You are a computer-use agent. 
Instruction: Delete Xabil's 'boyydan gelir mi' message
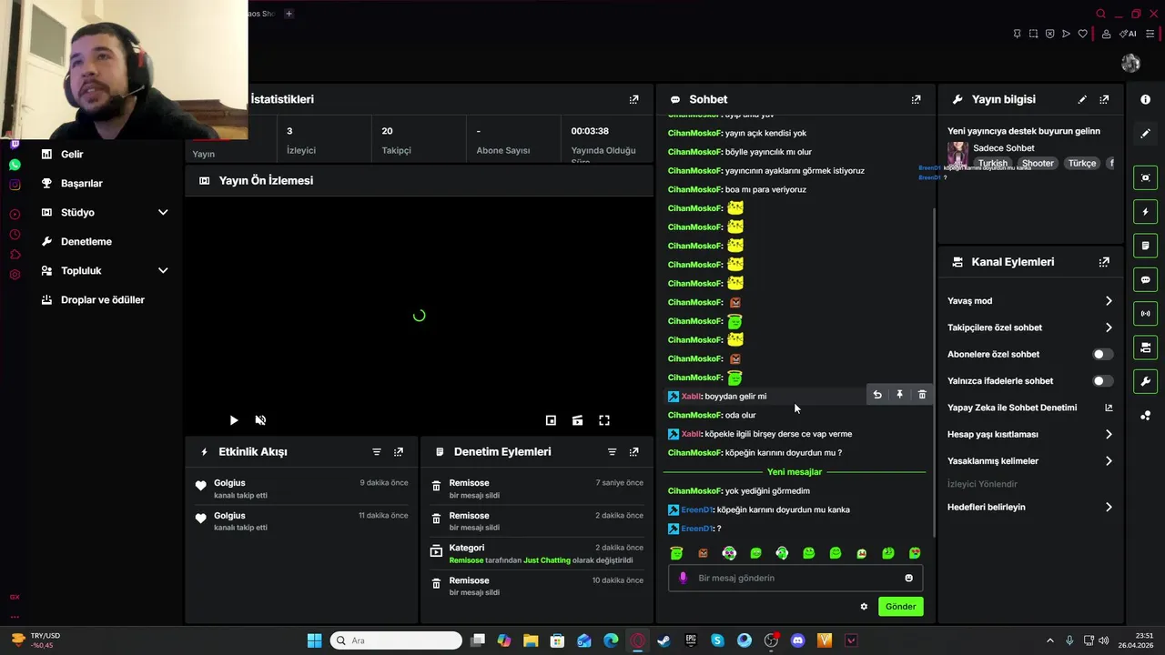(x=922, y=395)
